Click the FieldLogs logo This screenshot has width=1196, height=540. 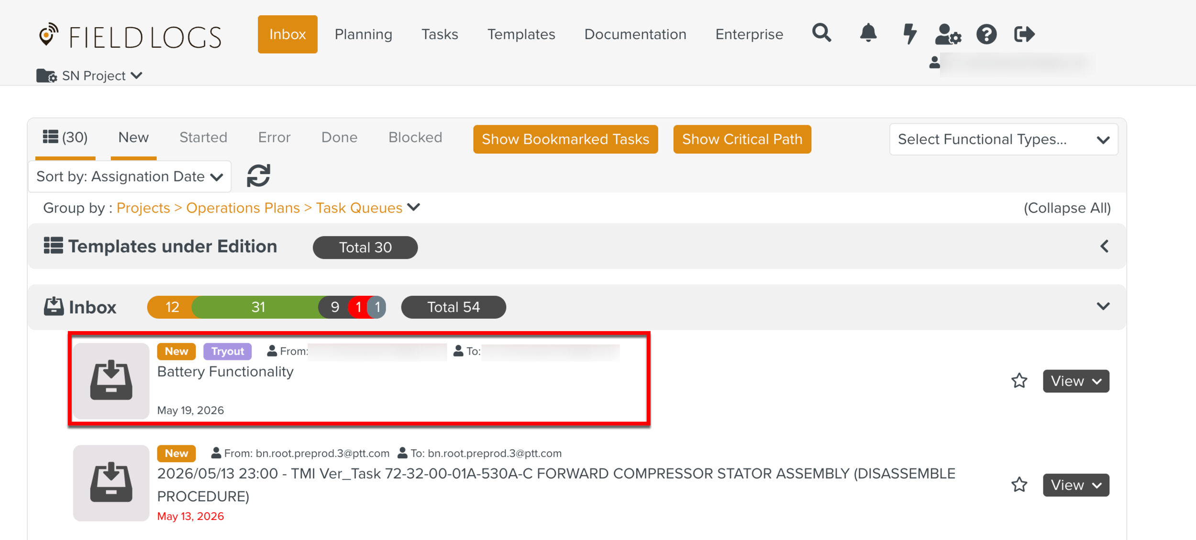pyautogui.click(x=130, y=36)
